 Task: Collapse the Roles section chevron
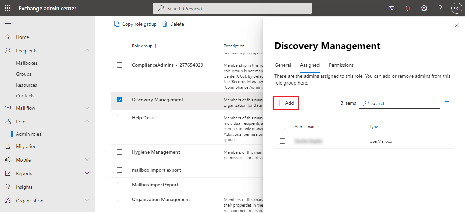tap(87, 122)
